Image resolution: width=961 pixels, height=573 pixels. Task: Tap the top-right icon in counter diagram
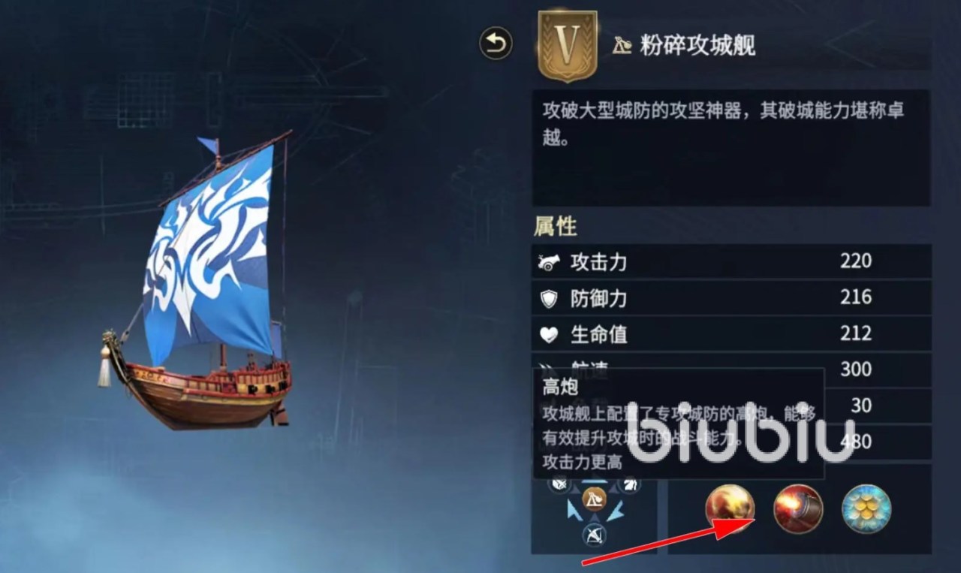pyautogui.click(x=631, y=484)
